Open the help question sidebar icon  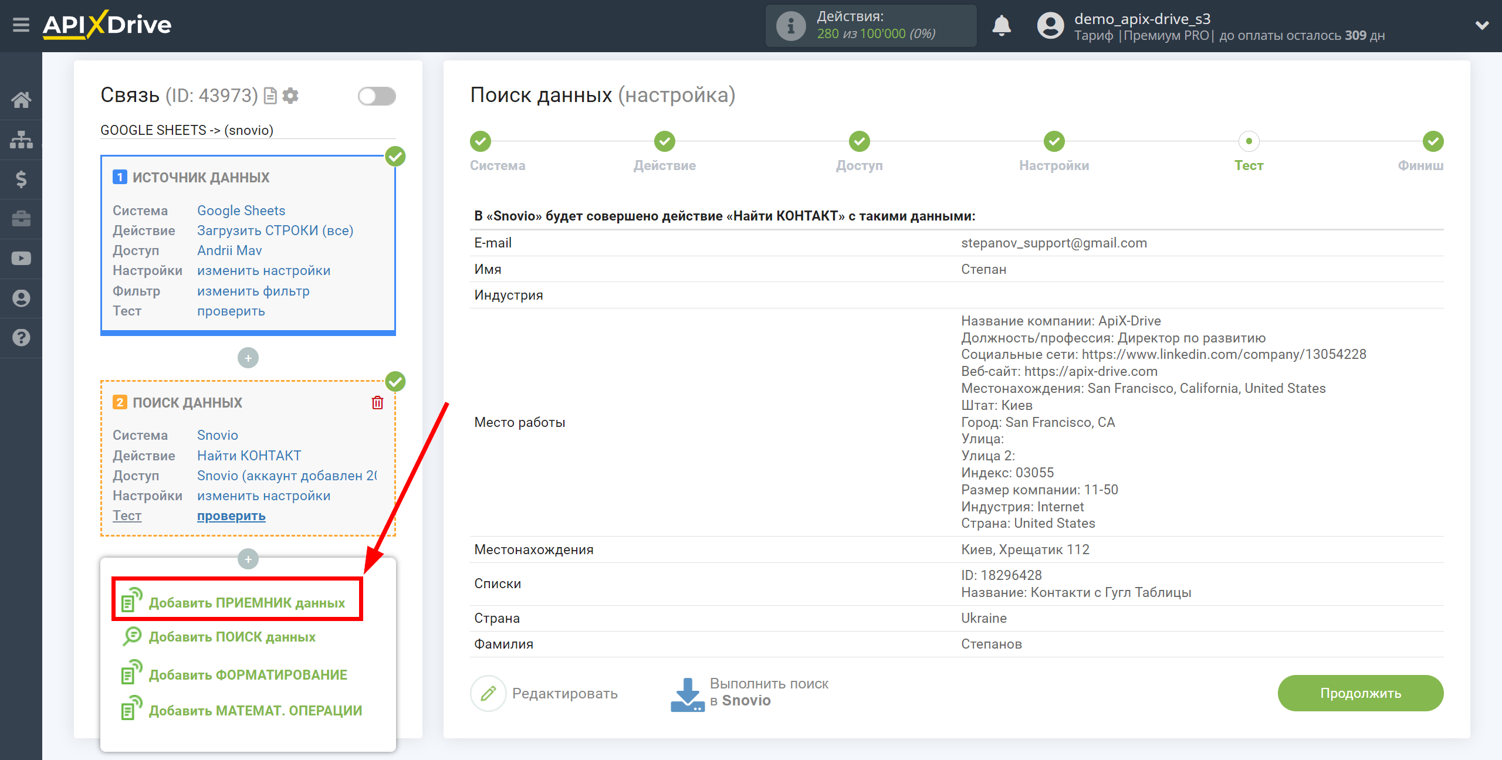coord(21,338)
